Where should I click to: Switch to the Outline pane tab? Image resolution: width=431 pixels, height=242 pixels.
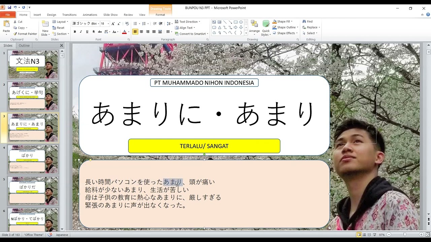[x=24, y=45]
